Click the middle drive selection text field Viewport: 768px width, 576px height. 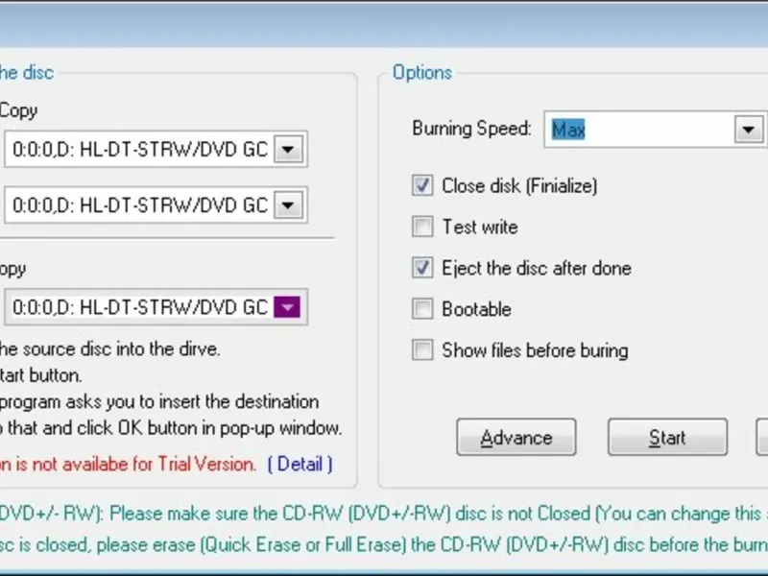140,204
